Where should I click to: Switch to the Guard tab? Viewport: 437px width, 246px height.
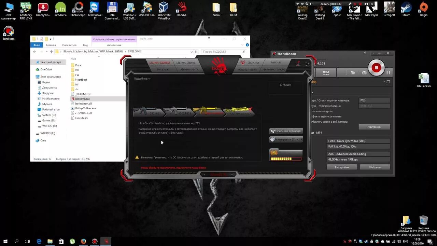point(250,63)
